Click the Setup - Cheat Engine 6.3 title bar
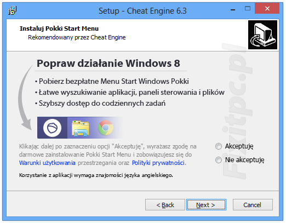This screenshot has height=223, width=286. tap(142, 11)
